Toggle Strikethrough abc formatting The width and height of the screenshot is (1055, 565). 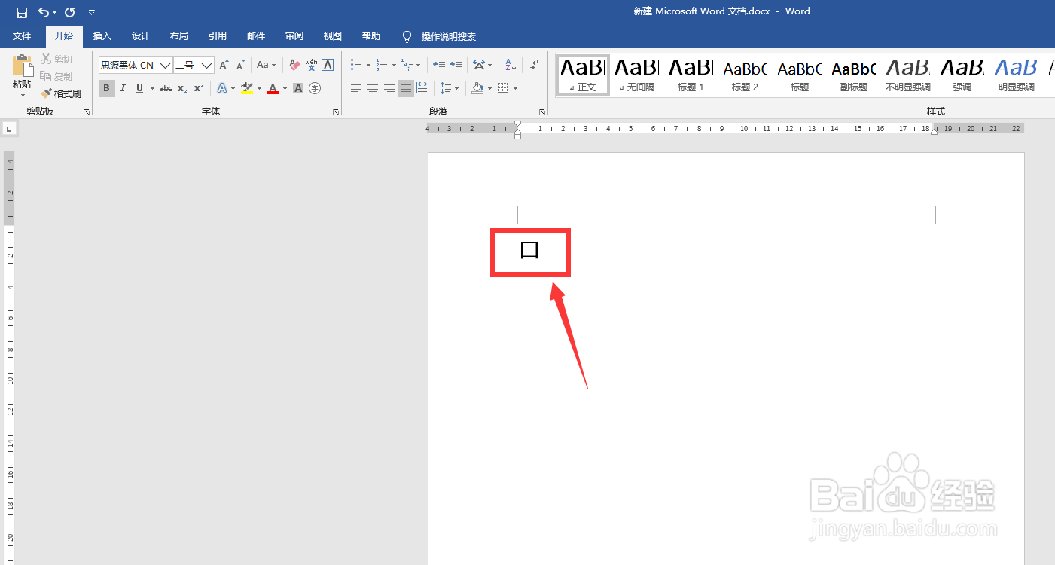166,88
